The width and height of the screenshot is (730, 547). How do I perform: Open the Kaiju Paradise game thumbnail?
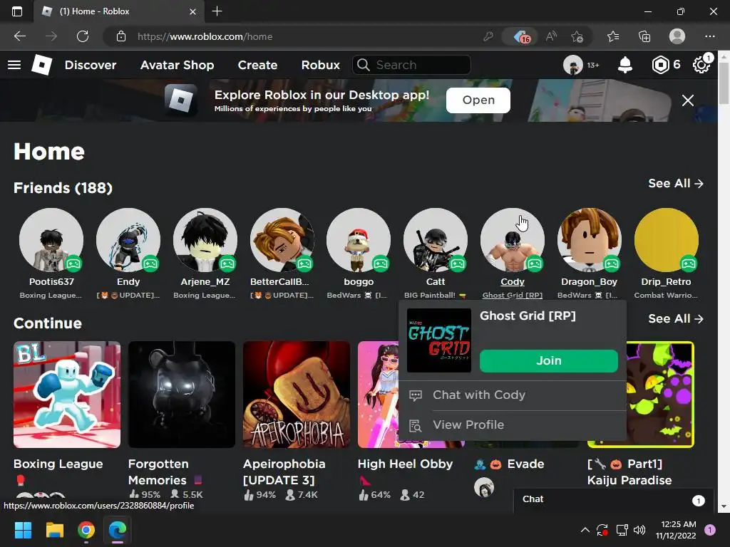[660, 395]
